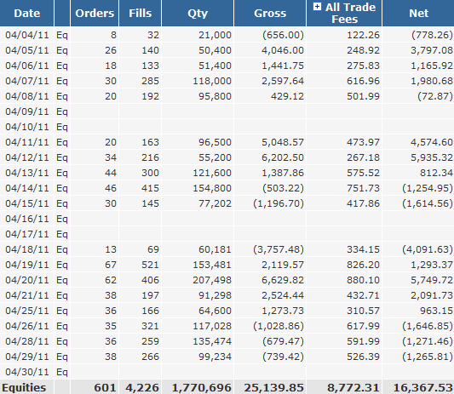Screen dimensions: 454x394
Task: Click the 04/20/11 date cell
Action: point(27,280)
